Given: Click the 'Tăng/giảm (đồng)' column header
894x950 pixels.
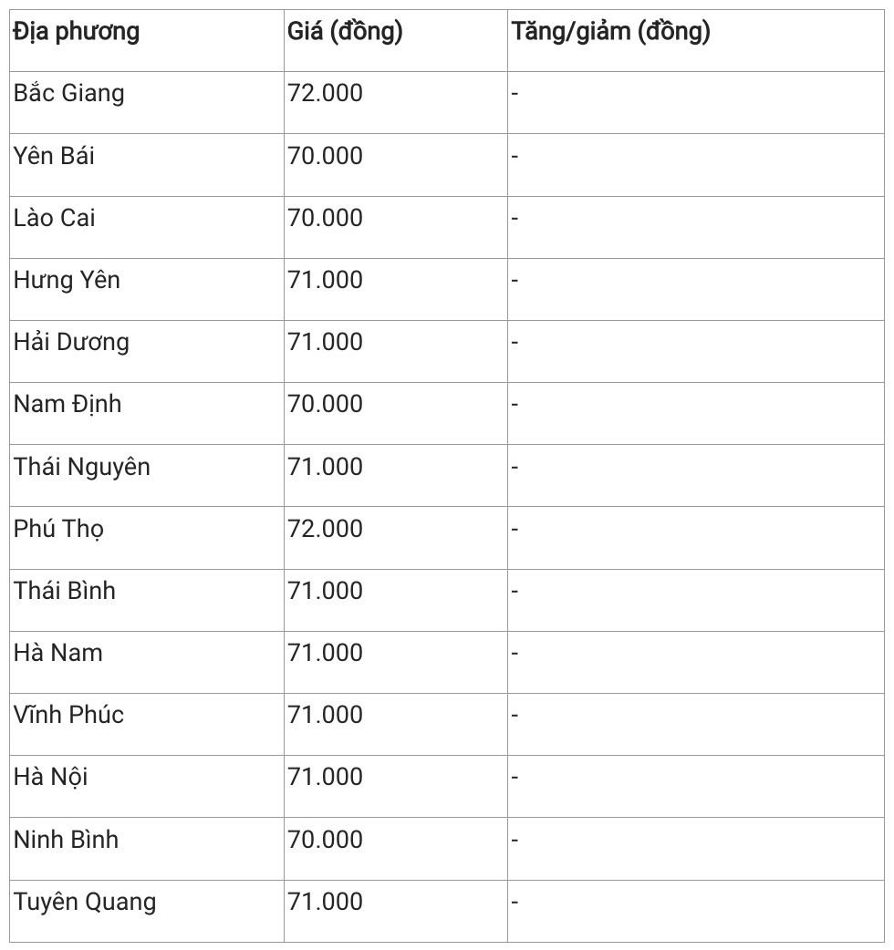Looking at the screenshot, I should [x=611, y=33].
